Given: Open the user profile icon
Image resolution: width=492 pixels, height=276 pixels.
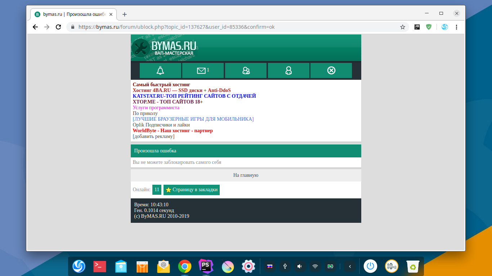Looking at the screenshot, I should [289, 70].
